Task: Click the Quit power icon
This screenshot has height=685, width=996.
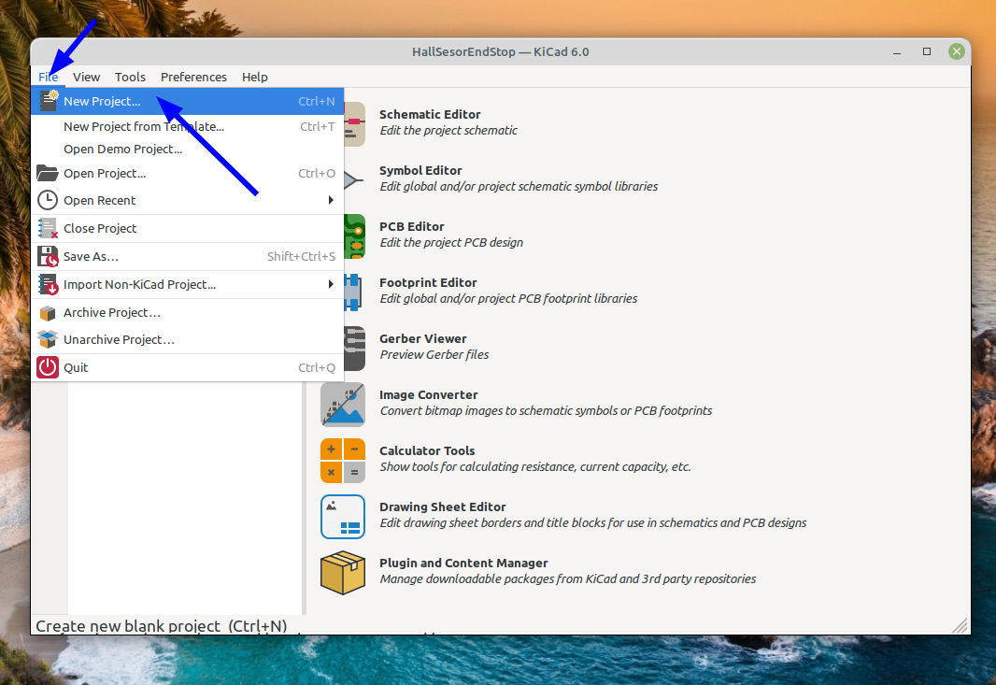Action: point(48,367)
